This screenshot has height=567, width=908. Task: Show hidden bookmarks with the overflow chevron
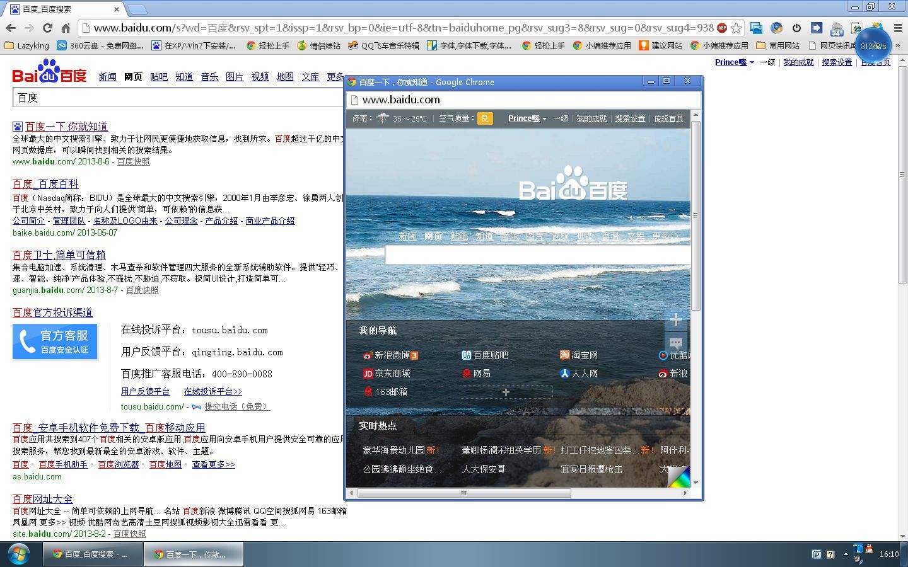(898, 45)
